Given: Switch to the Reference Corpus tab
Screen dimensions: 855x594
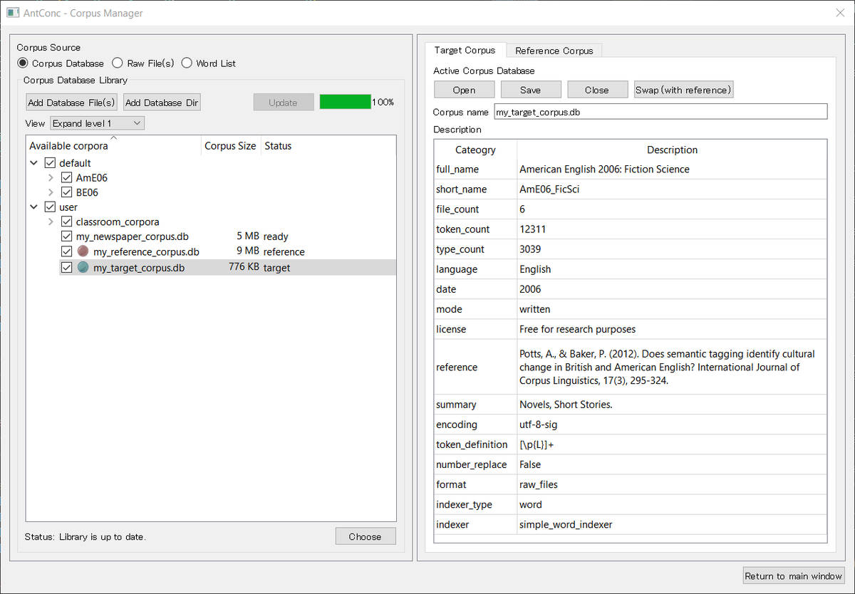Looking at the screenshot, I should click(x=554, y=51).
